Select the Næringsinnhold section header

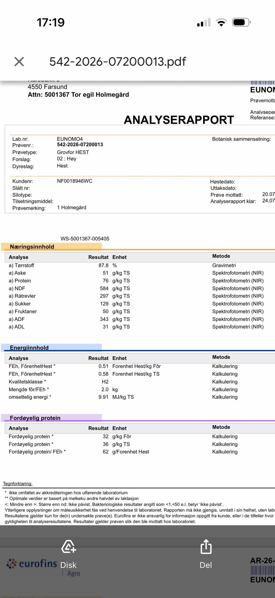click(x=32, y=247)
